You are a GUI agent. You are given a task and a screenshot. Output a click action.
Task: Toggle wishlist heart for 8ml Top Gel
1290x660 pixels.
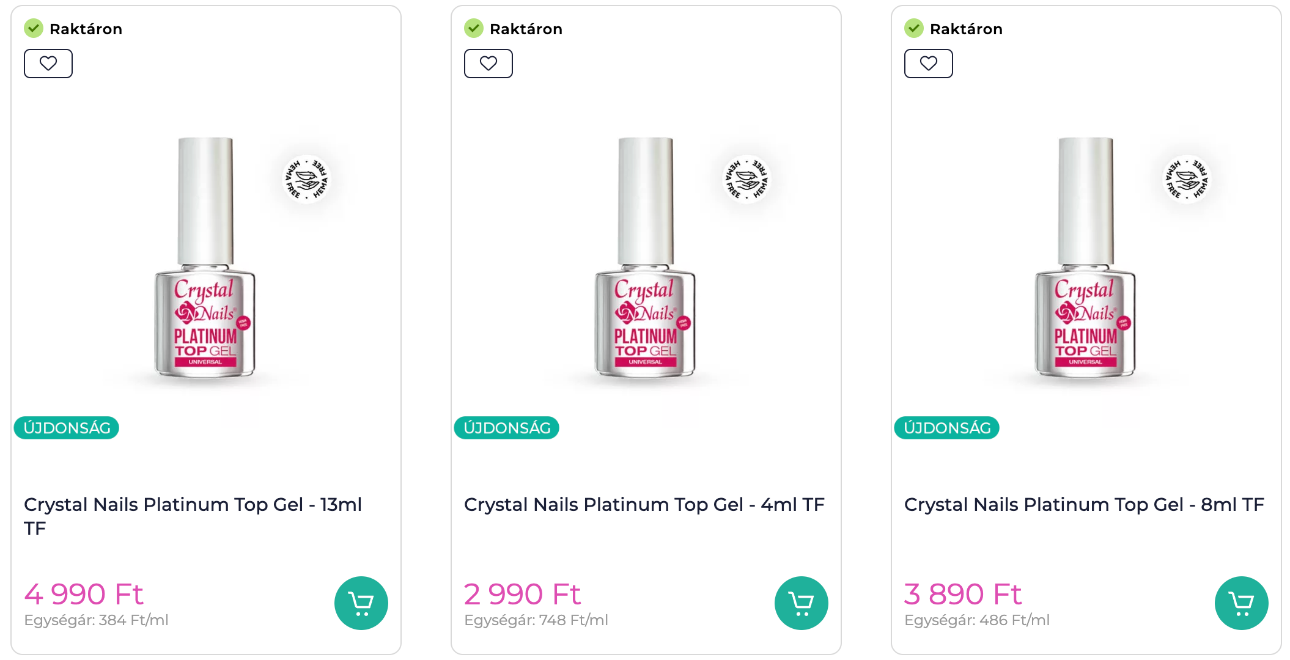tap(929, 64)
